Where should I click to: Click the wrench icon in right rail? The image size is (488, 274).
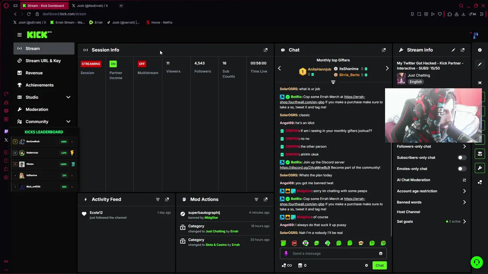480,168
